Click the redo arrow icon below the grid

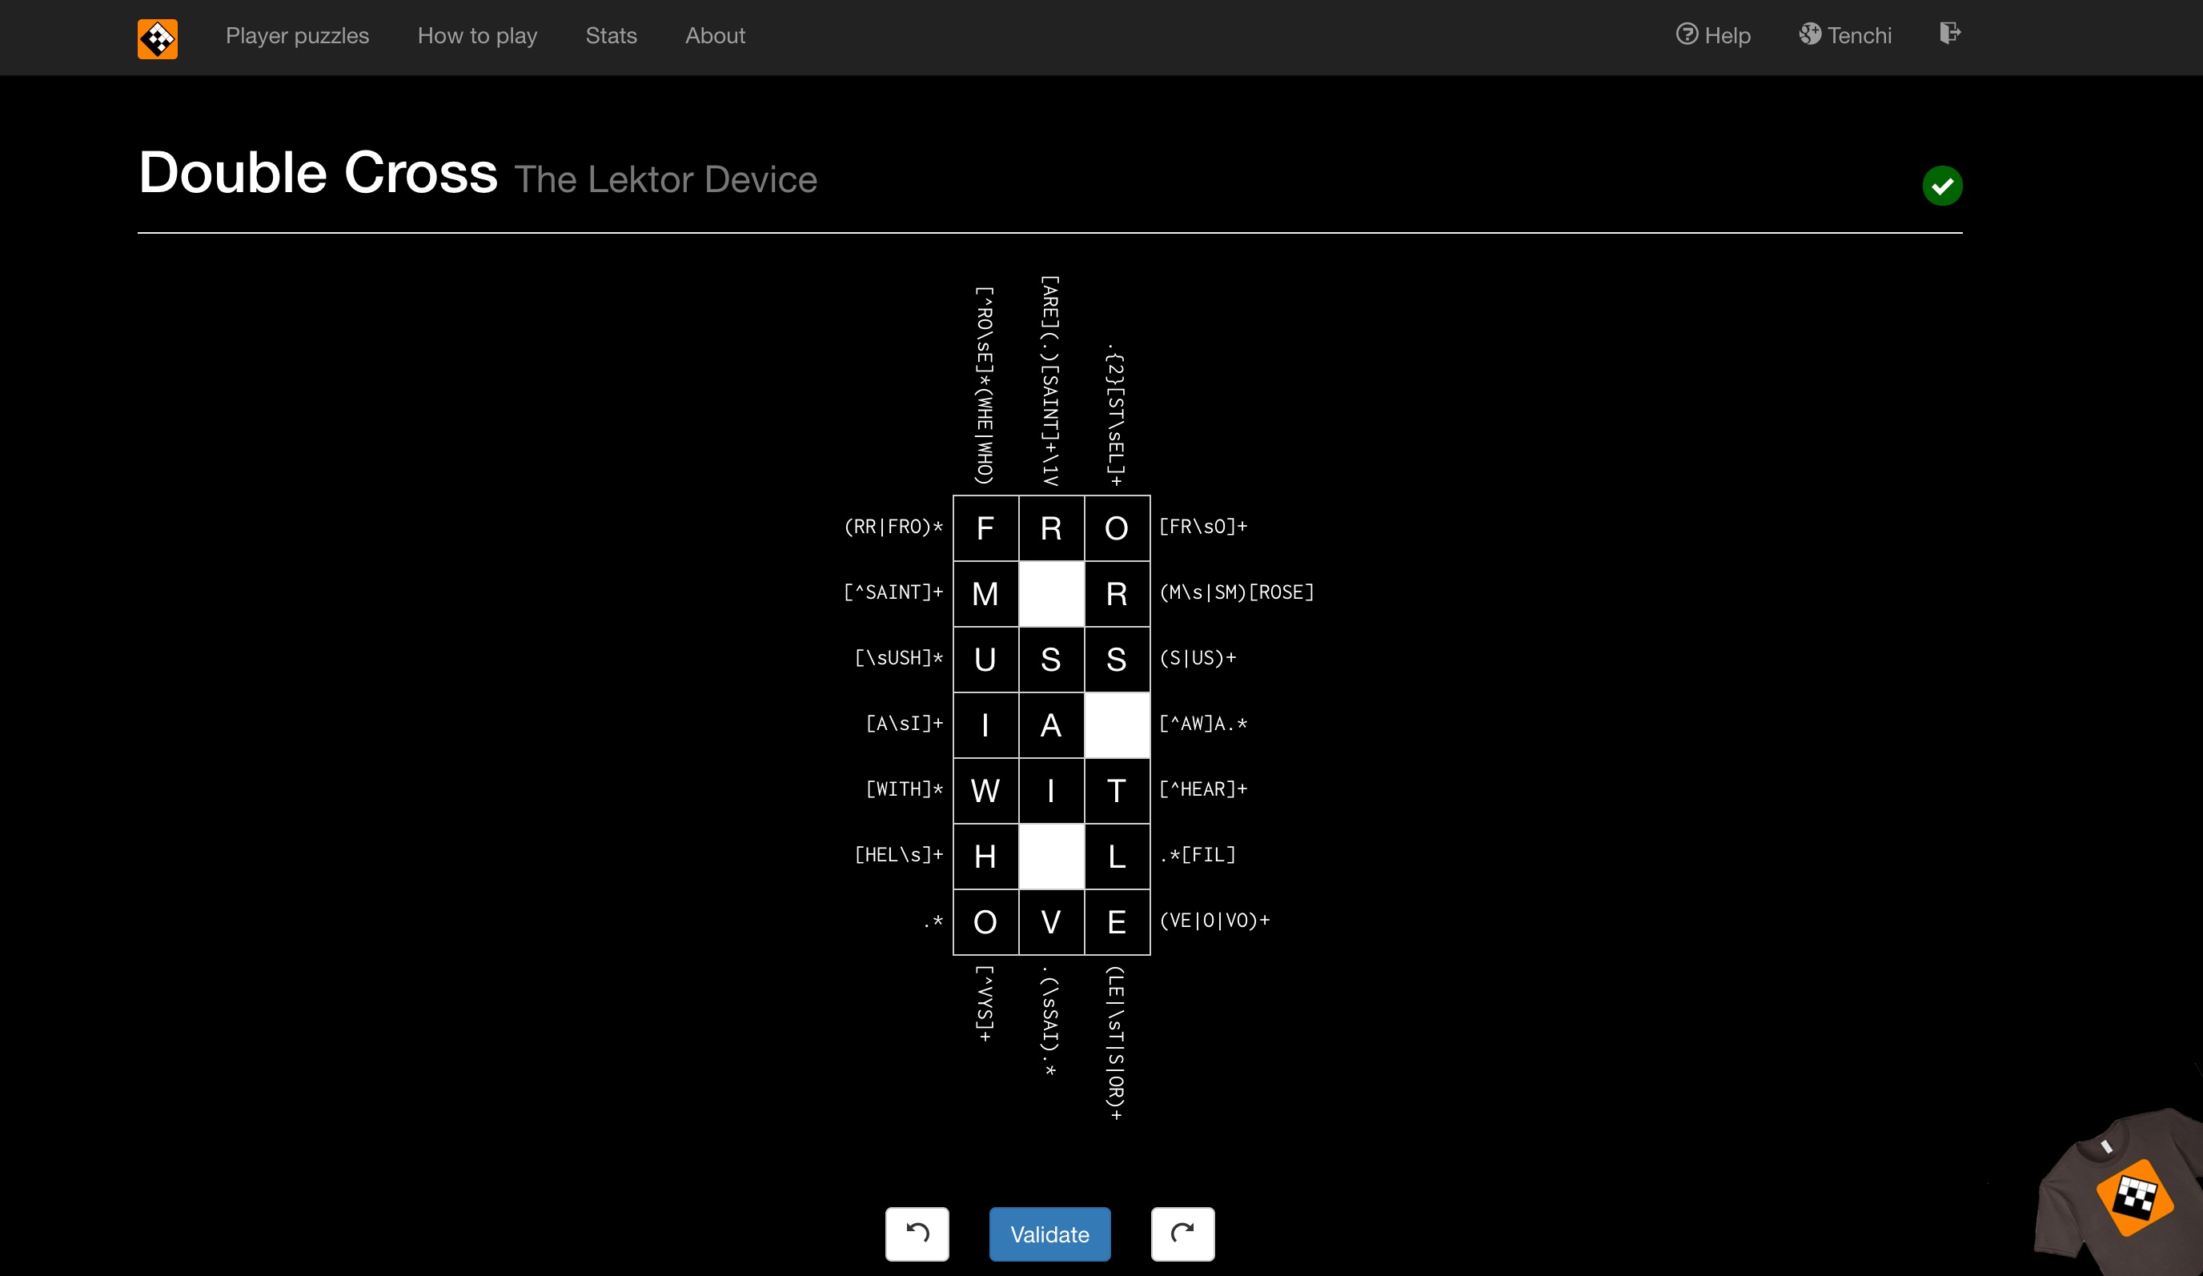pos(1183,1234)
